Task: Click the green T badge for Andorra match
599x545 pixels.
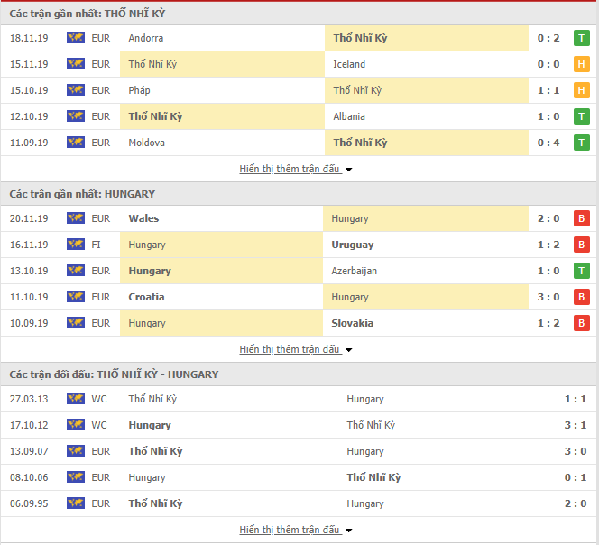Action: pyautogui.click(x=582, y=38)
